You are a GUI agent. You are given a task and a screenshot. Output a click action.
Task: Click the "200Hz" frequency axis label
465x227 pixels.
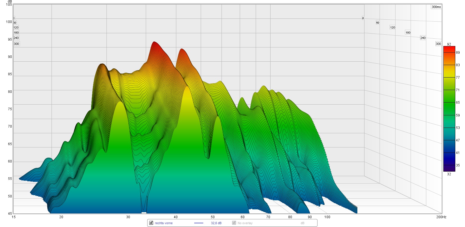coord(441,217)
